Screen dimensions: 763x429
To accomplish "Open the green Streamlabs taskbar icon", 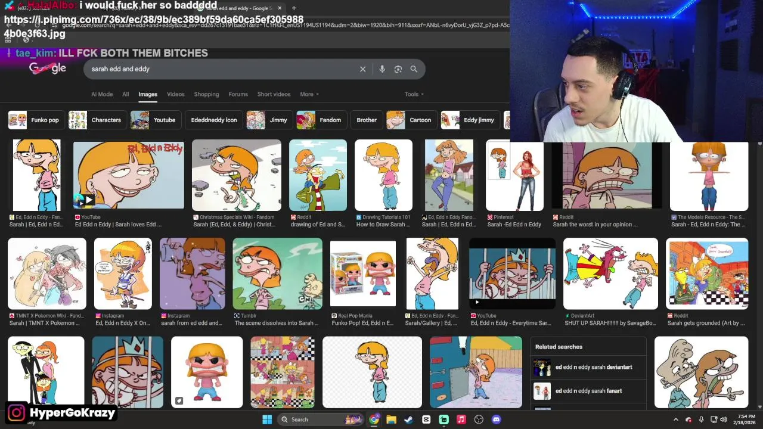I will (443, 419).
